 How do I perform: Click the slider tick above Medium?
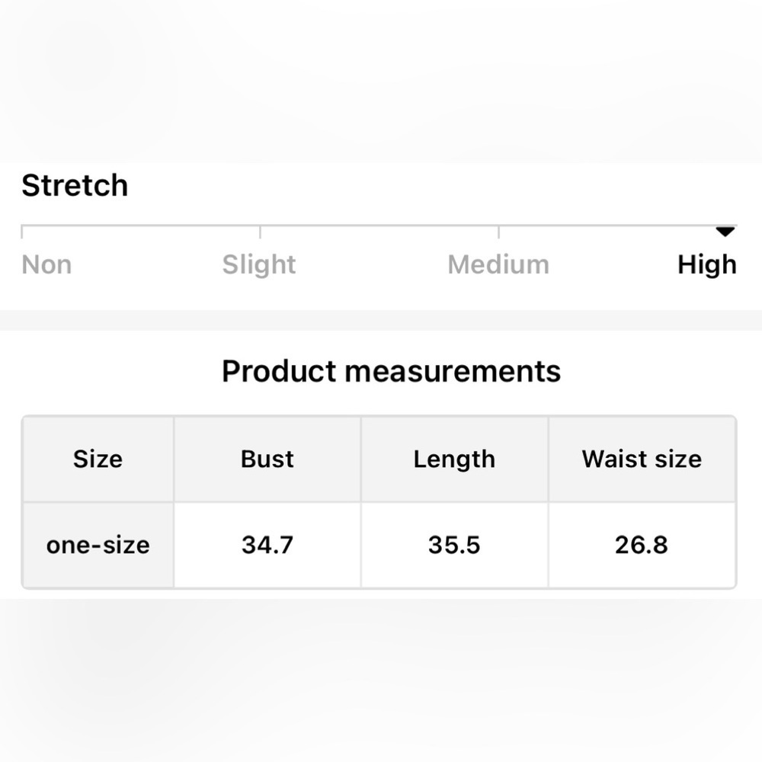coord(498,231)
